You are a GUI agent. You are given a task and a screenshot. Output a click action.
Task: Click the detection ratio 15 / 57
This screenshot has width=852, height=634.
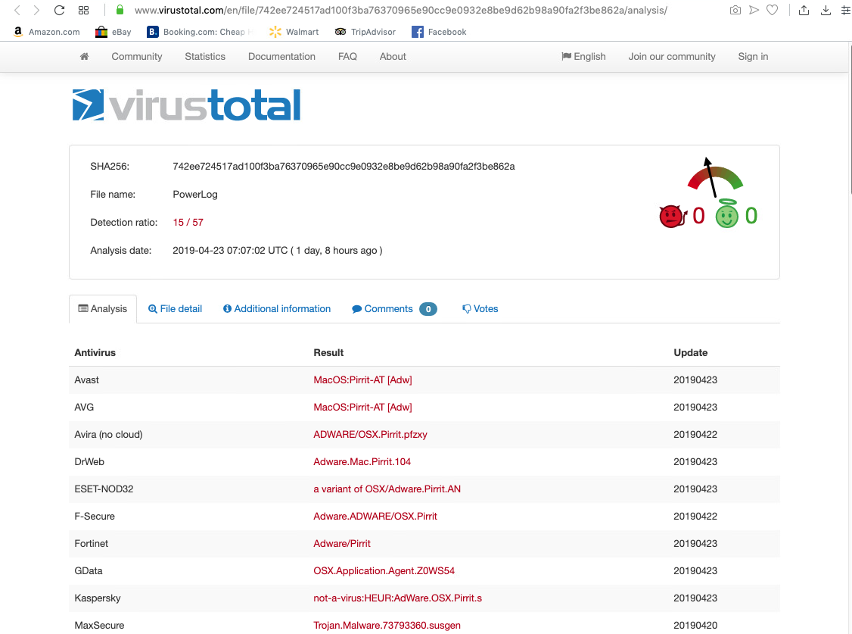tap(188, 223)
